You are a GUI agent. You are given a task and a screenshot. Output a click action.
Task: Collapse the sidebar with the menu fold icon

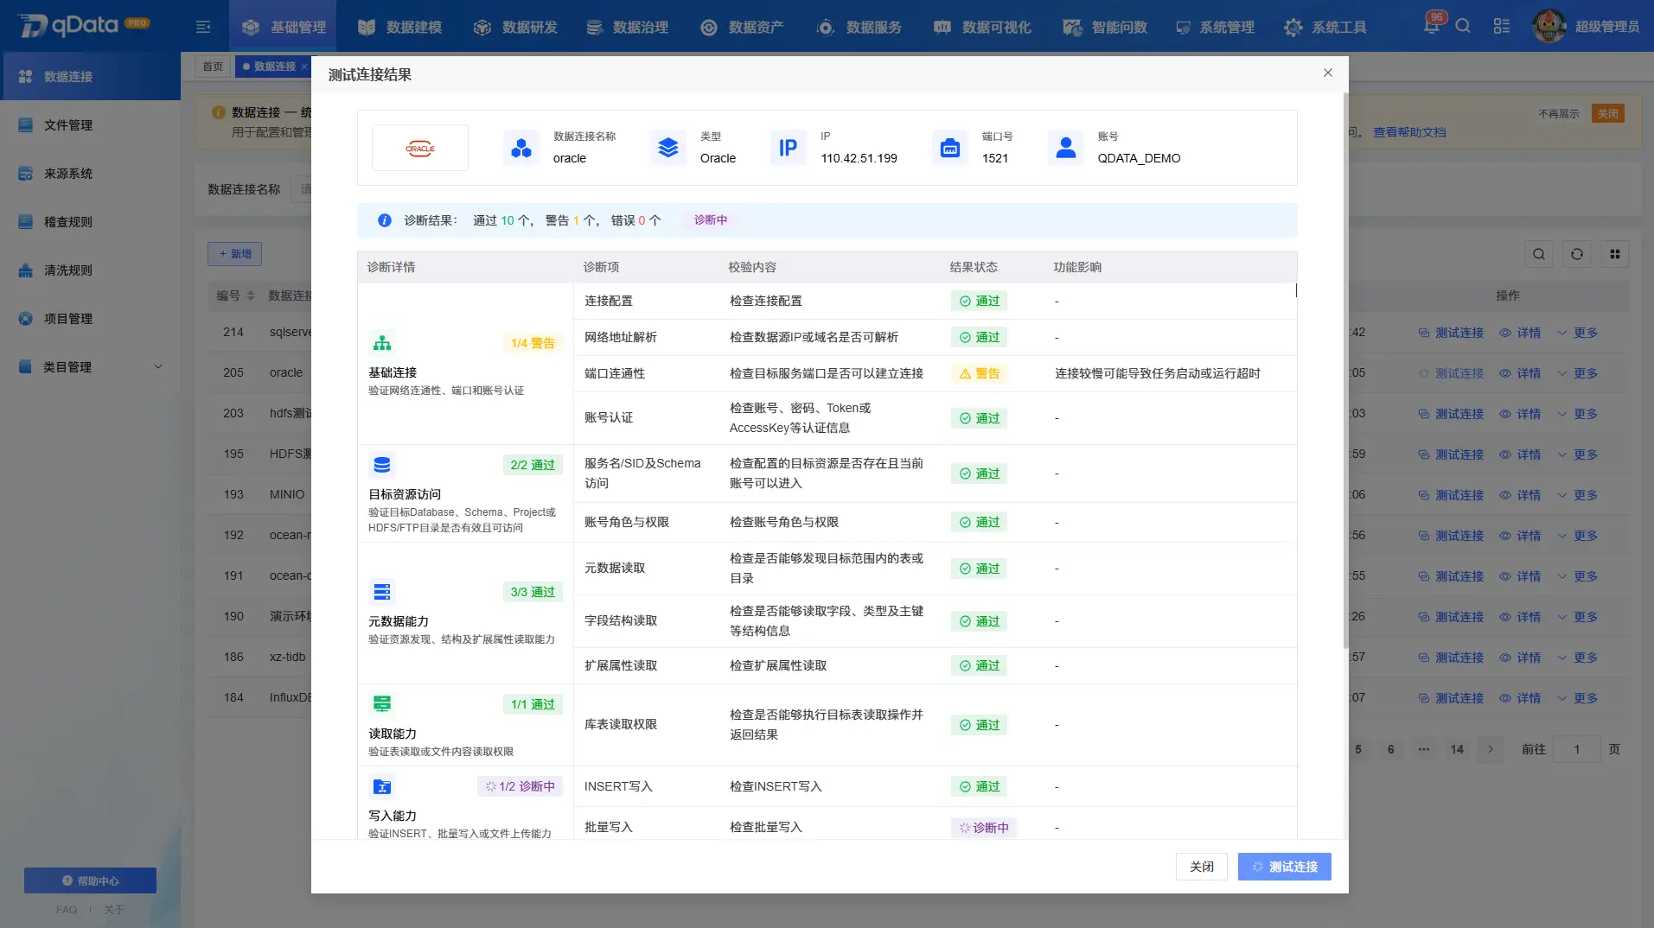click(203, 27)
